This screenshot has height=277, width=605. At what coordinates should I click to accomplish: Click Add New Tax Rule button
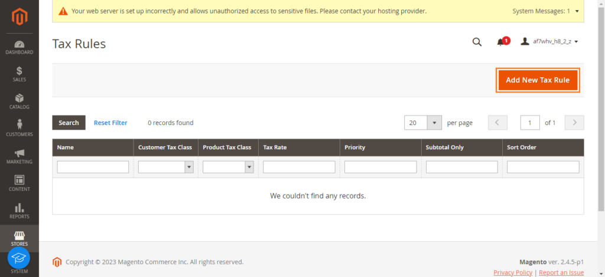[538, 80]
